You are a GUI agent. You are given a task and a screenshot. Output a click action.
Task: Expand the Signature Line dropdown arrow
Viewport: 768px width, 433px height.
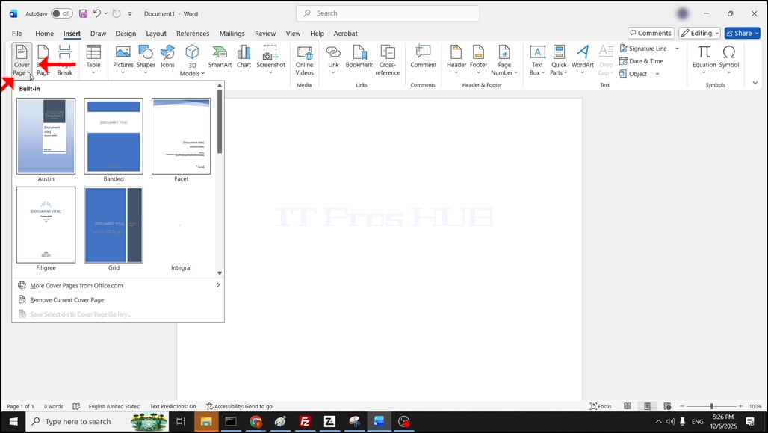click(678, 49)
